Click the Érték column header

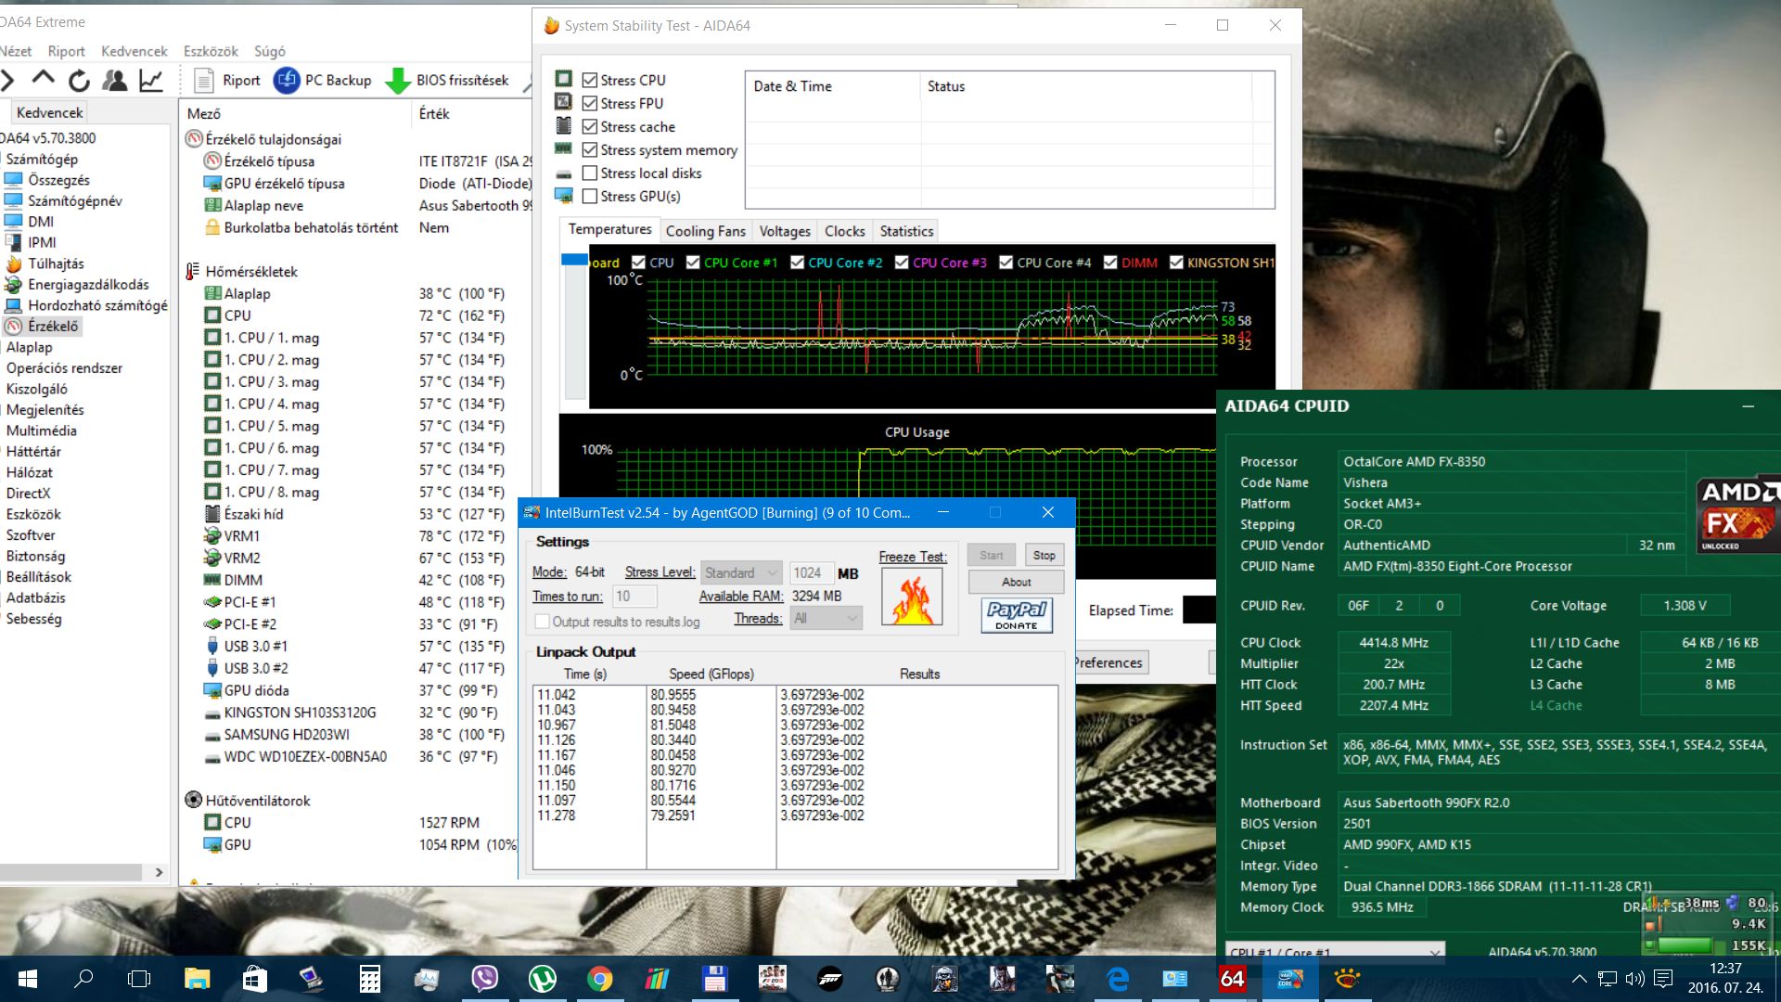click(x=471, y=113)
